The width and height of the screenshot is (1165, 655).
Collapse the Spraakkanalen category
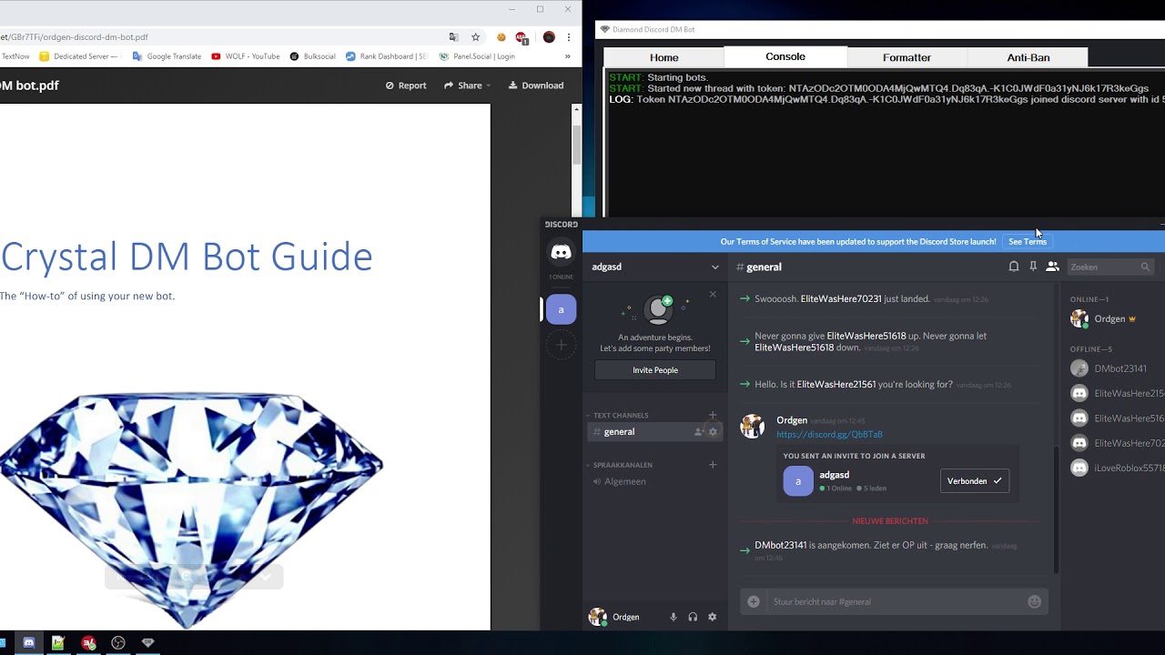tap(623, 465)
